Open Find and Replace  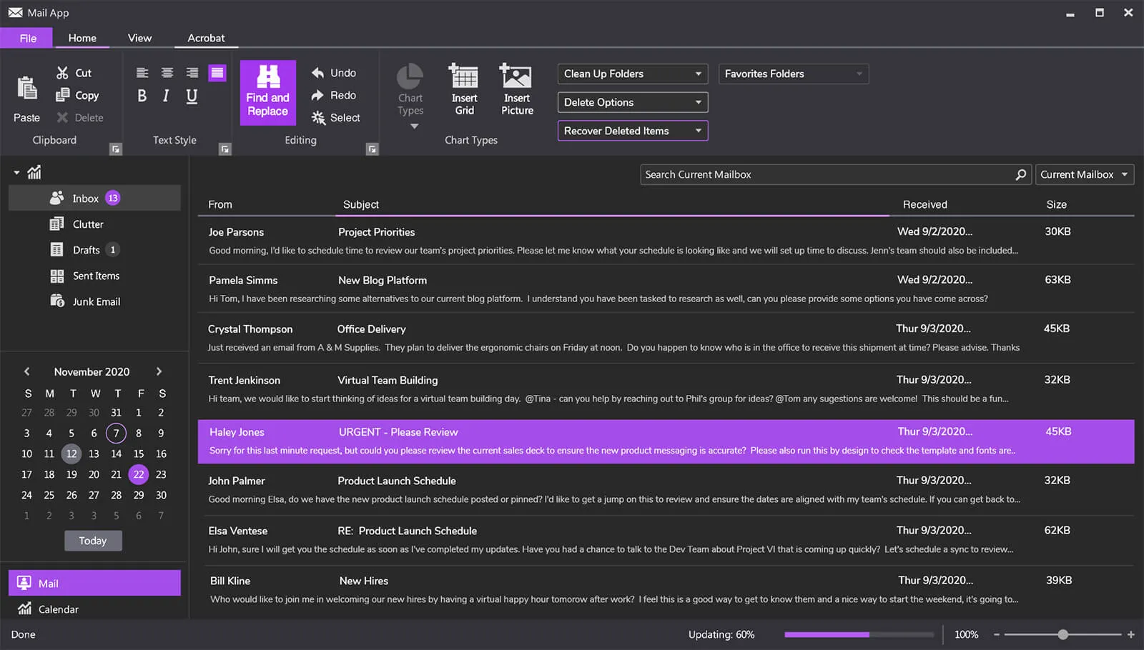pyautogui.click(x=267, y=92)
